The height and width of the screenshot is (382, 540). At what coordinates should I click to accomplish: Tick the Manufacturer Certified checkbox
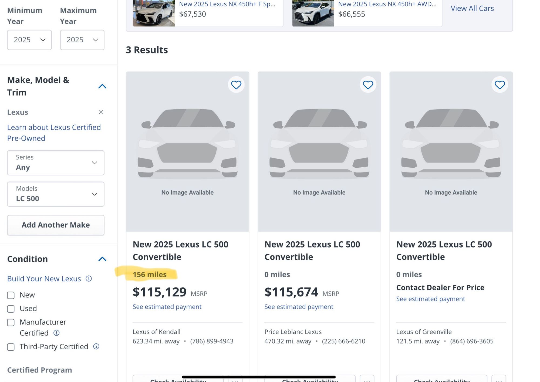[x=11, y=323]
